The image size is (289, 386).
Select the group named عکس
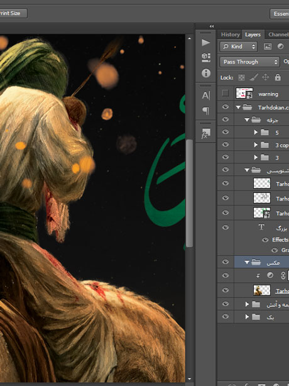coord(273,263)
